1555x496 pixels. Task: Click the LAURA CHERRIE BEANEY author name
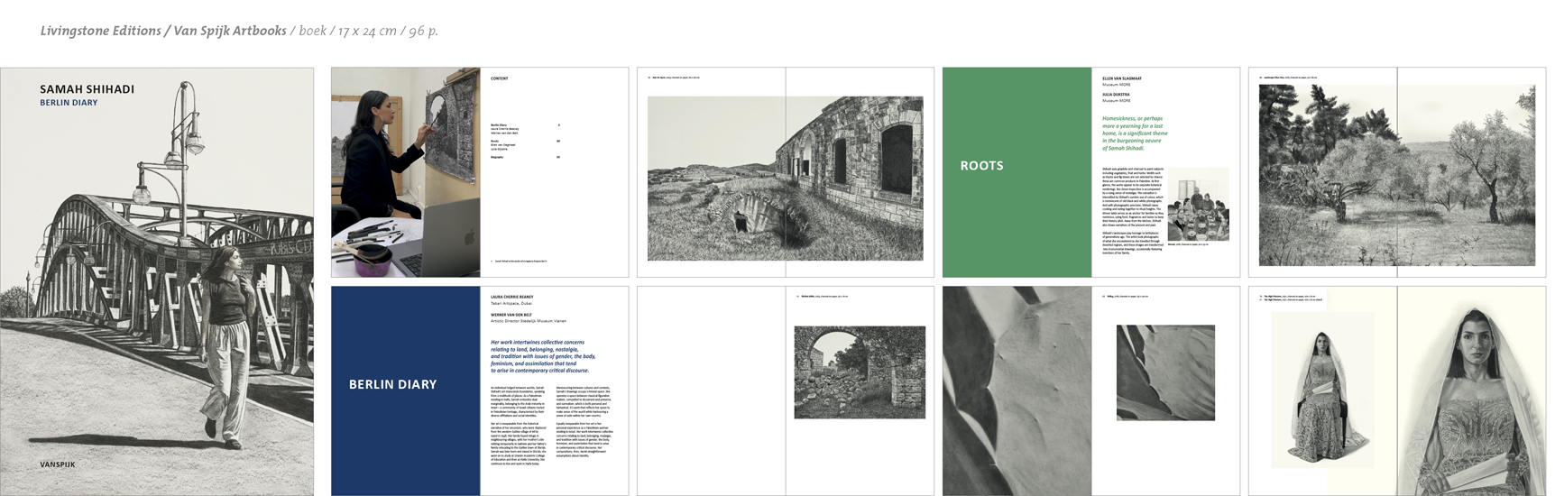click(x=512, y=297)
